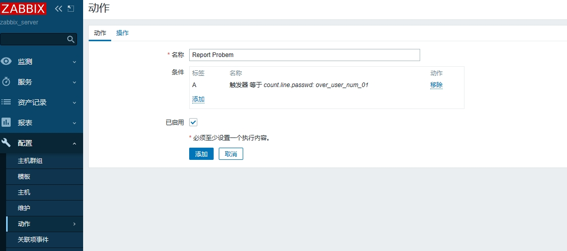Click the wrench icon for 配置
Screen dimensions: 567x251
coord(7,143)
